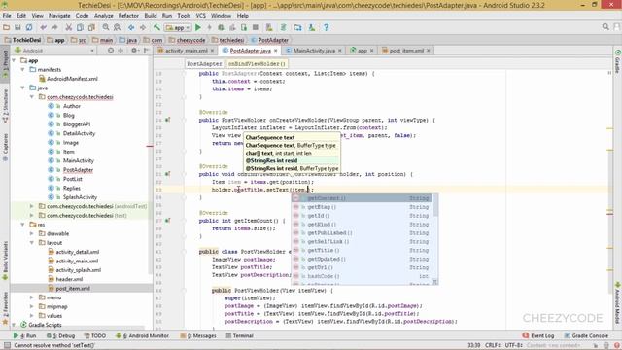622x350 pixels.
Task: Open Replace icon next to Find
Action: coord(117,28)
